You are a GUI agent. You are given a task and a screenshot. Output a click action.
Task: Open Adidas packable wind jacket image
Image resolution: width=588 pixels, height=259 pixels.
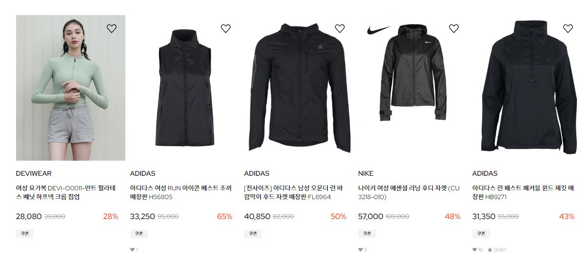tap(527, 88)
